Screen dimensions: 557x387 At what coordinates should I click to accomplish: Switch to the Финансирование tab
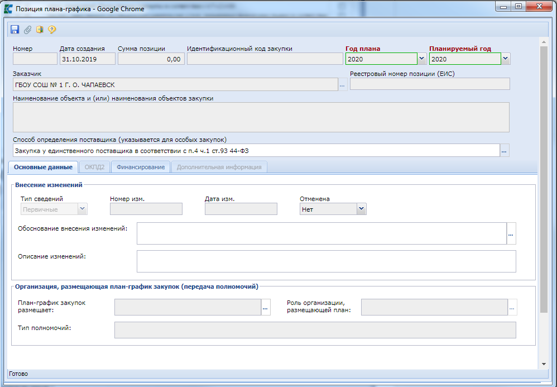(x=141, y=167)
